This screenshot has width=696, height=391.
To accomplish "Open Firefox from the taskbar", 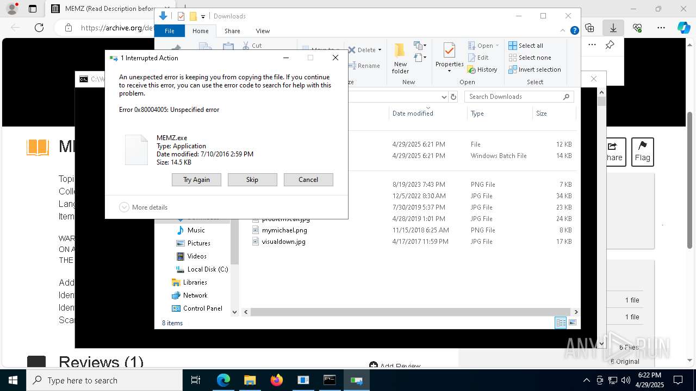I will 276,380.
